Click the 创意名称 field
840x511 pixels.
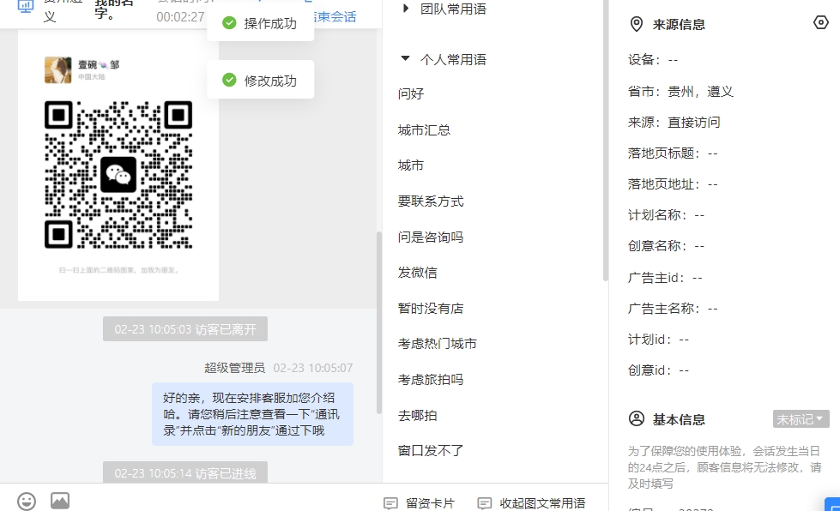point(666,246)
